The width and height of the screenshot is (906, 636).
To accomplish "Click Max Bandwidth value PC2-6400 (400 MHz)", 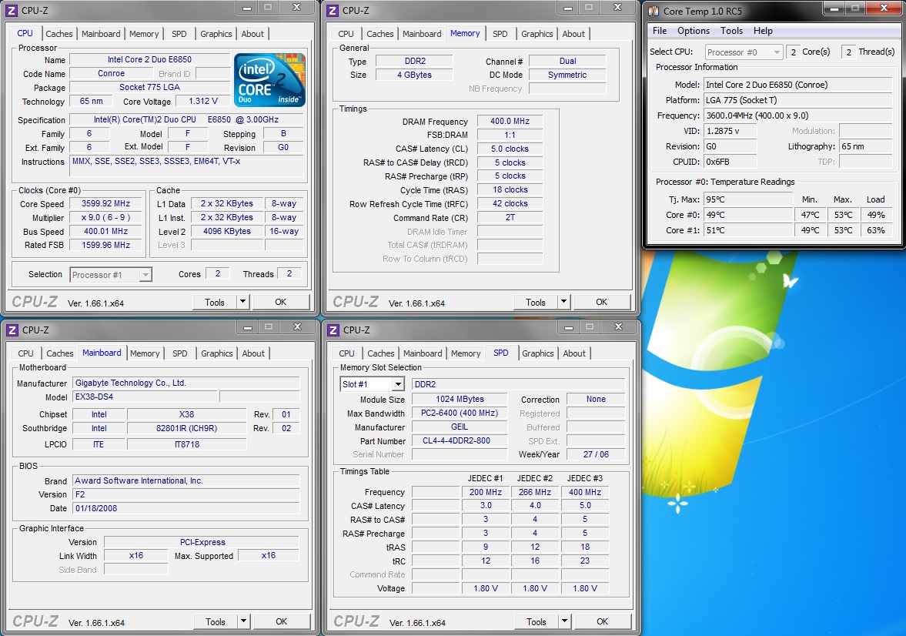I will point(460,413).
